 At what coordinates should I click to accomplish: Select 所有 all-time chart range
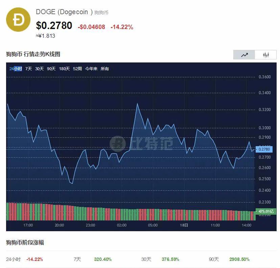pyautogui.click(x=105, y=69)
